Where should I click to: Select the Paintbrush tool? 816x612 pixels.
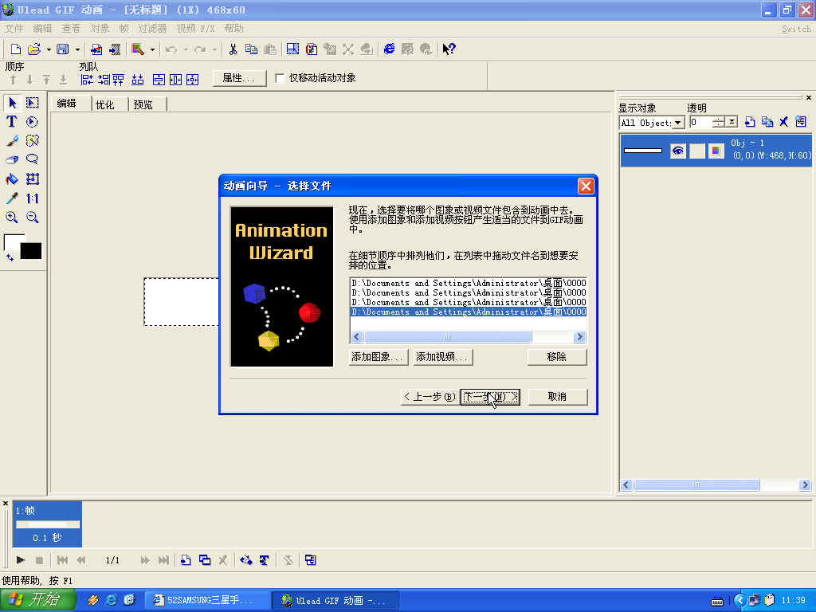[x=12, y=140]
